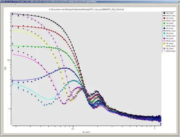This screenshot has width=180, height=137.
Task: Click the I(Q) y-axis label
Action: pos(5,68)
